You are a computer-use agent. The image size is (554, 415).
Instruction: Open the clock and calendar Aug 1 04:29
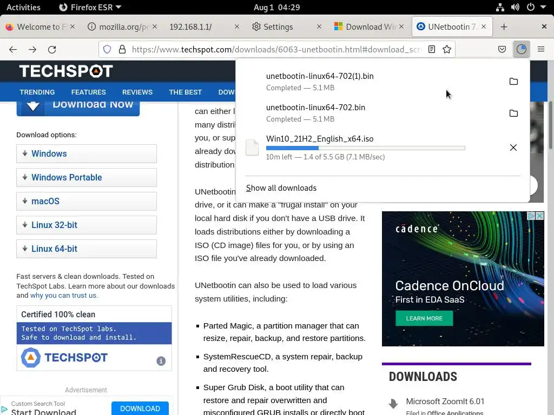(276, 7)
